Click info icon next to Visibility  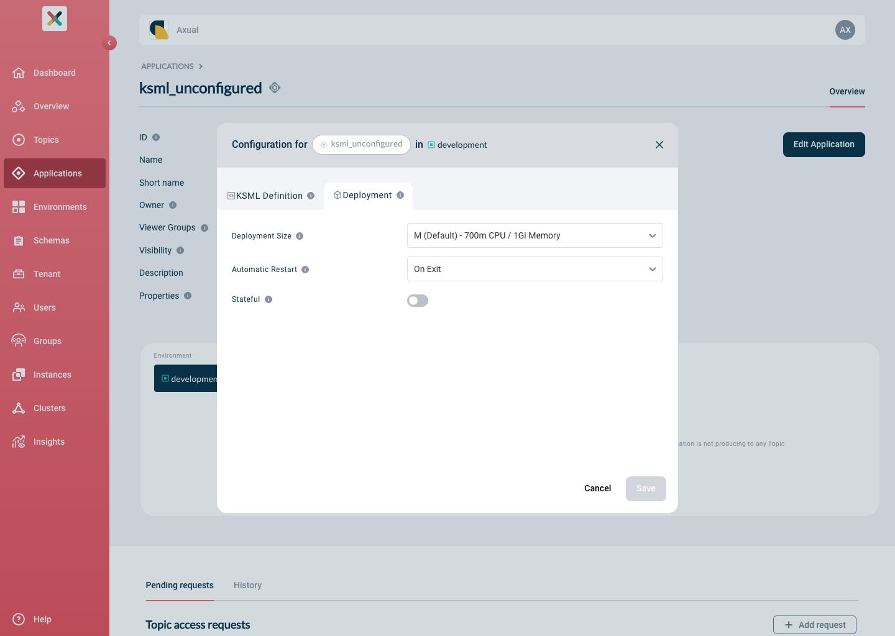click(x=180, y=250)
